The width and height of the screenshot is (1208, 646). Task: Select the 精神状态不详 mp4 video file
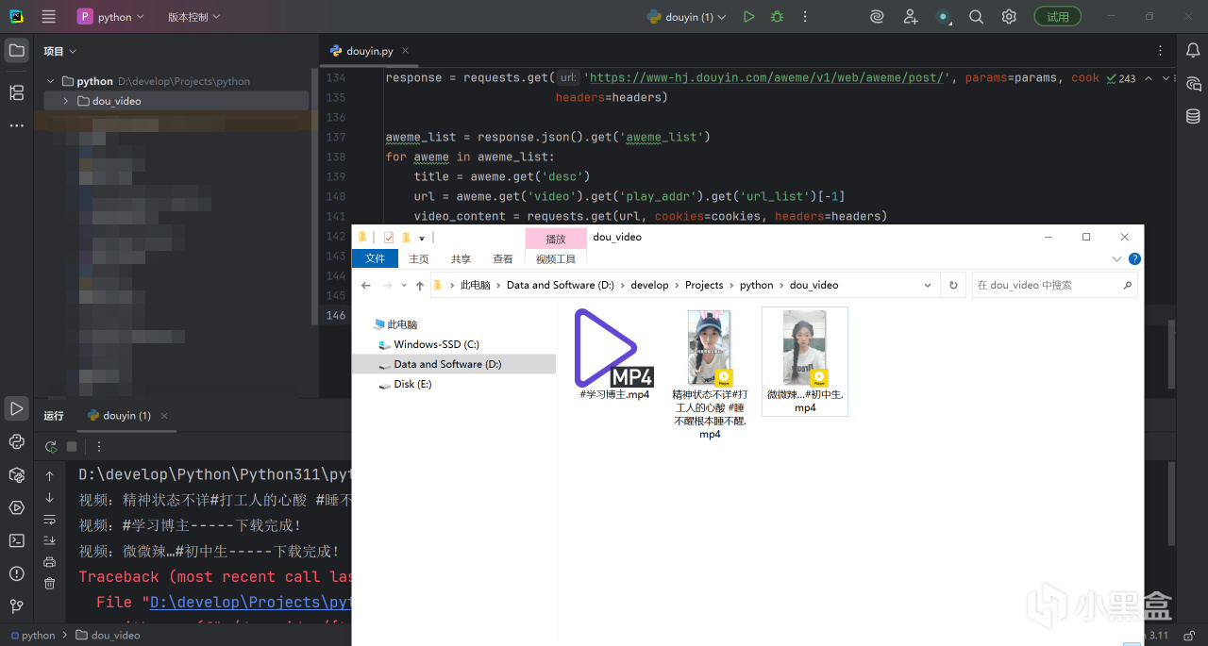click(x=710, y=374)
